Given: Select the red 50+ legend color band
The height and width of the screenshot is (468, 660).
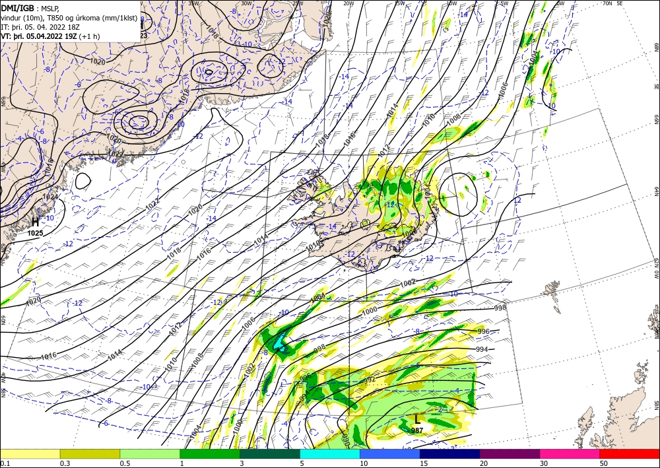Looking at the screenshot, I should 630,453.
